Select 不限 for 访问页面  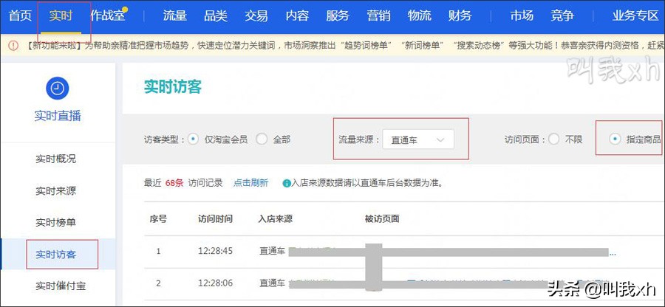pyautogui.click(x=553, y=139)
